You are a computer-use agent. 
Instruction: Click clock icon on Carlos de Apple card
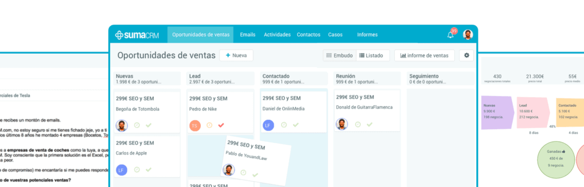pos(137,170)
